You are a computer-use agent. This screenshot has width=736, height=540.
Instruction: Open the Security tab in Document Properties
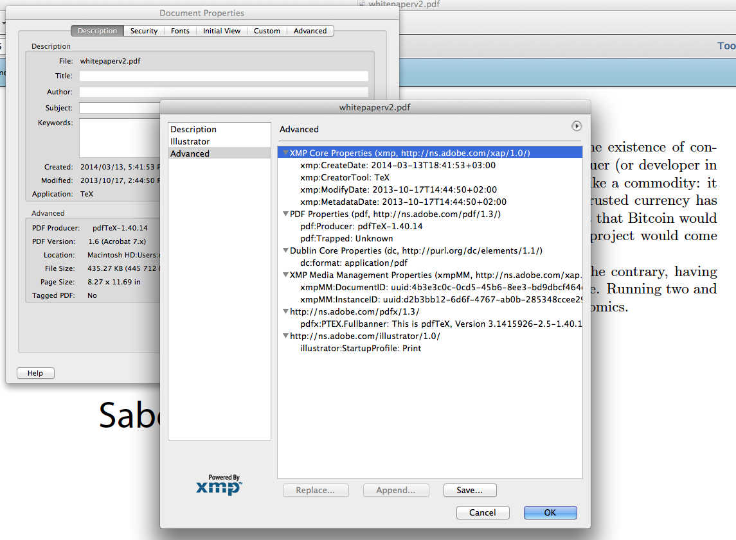point(143,31)
